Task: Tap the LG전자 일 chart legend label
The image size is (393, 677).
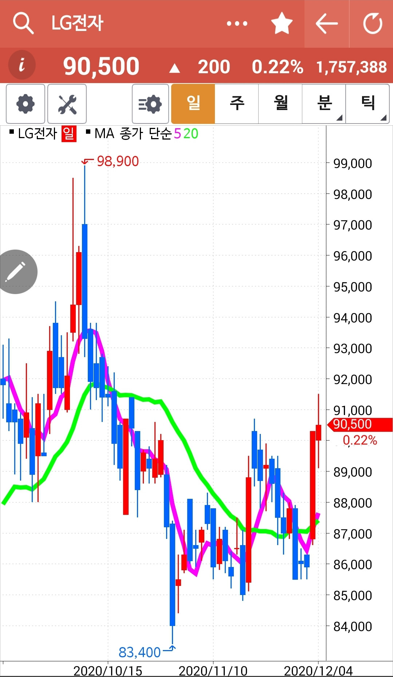Action: tap(43, 133)
